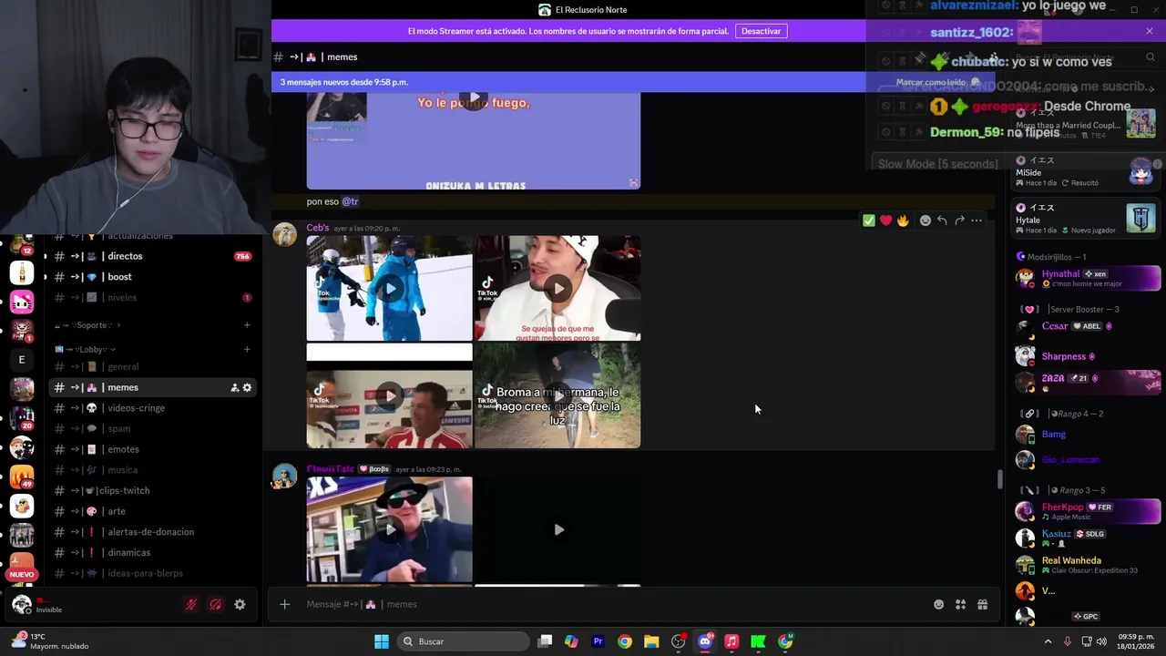Image resolution: width=1166 pixels, height=656 pixels.
Task: Jump to the 3 new messages bar
Action: click(343, 82)
